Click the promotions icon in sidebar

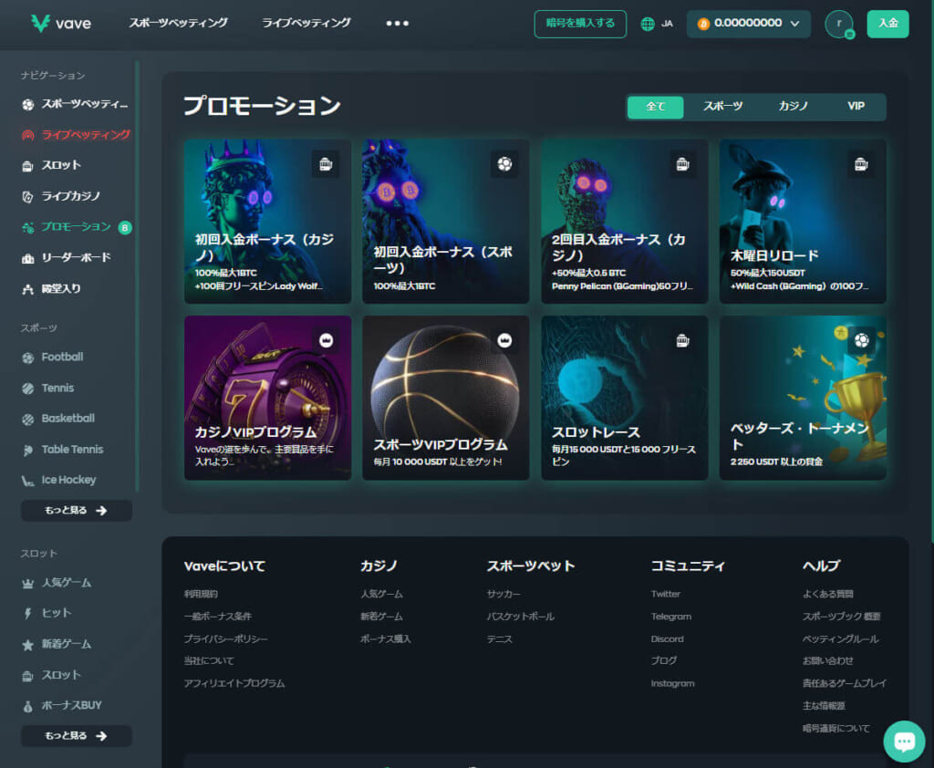pyautogui.click(x=28, y=228)
